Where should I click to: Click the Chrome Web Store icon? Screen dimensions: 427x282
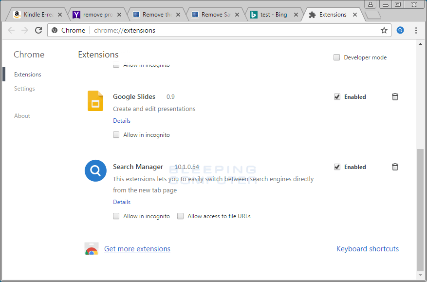(92, 249)
